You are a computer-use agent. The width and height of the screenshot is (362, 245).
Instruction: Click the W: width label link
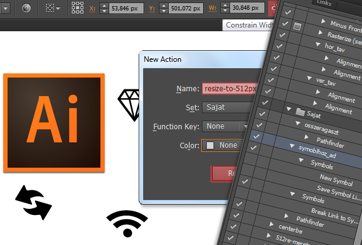[x=212, y=9]
